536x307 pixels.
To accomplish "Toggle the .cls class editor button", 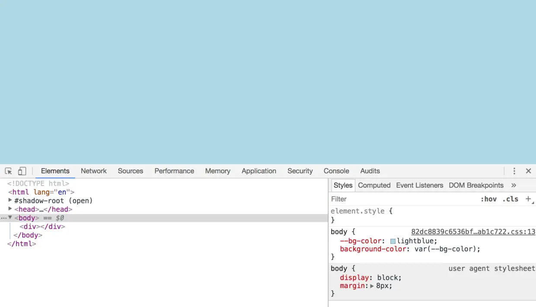I will (x=510, y=199).
